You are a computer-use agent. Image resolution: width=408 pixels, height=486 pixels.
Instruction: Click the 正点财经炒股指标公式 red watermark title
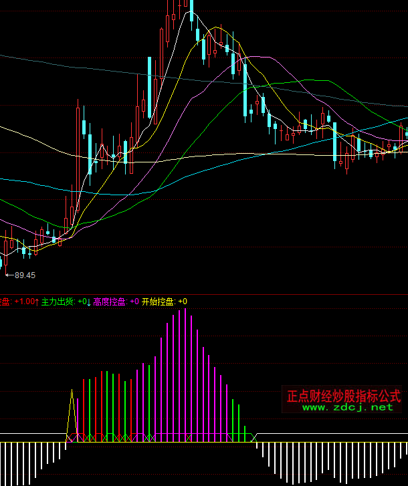[x=344, y=396]
